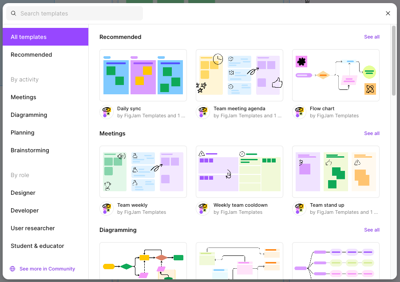400x282 pixels.
Task: Open the Flow chart template thumbnail
Action: pyautogui.click(x=336, y=75)
